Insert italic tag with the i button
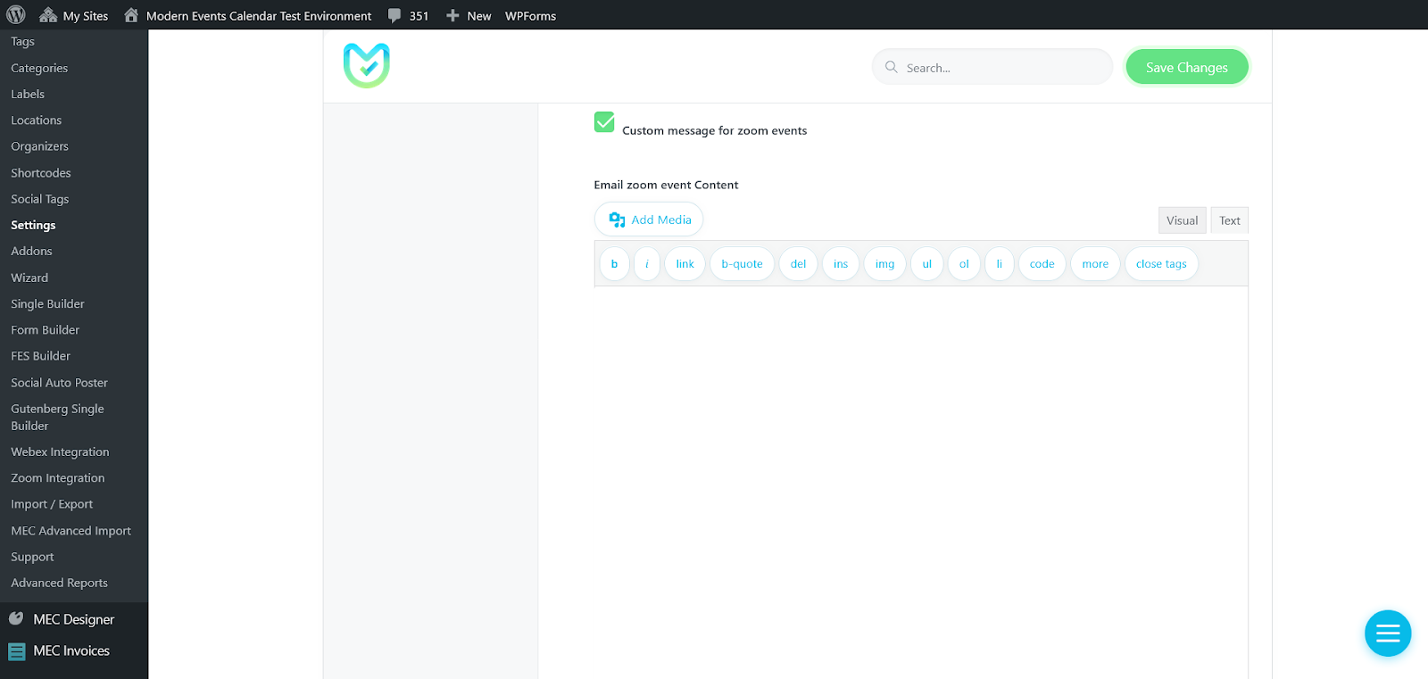1428x679 pixels. [647, 264]
